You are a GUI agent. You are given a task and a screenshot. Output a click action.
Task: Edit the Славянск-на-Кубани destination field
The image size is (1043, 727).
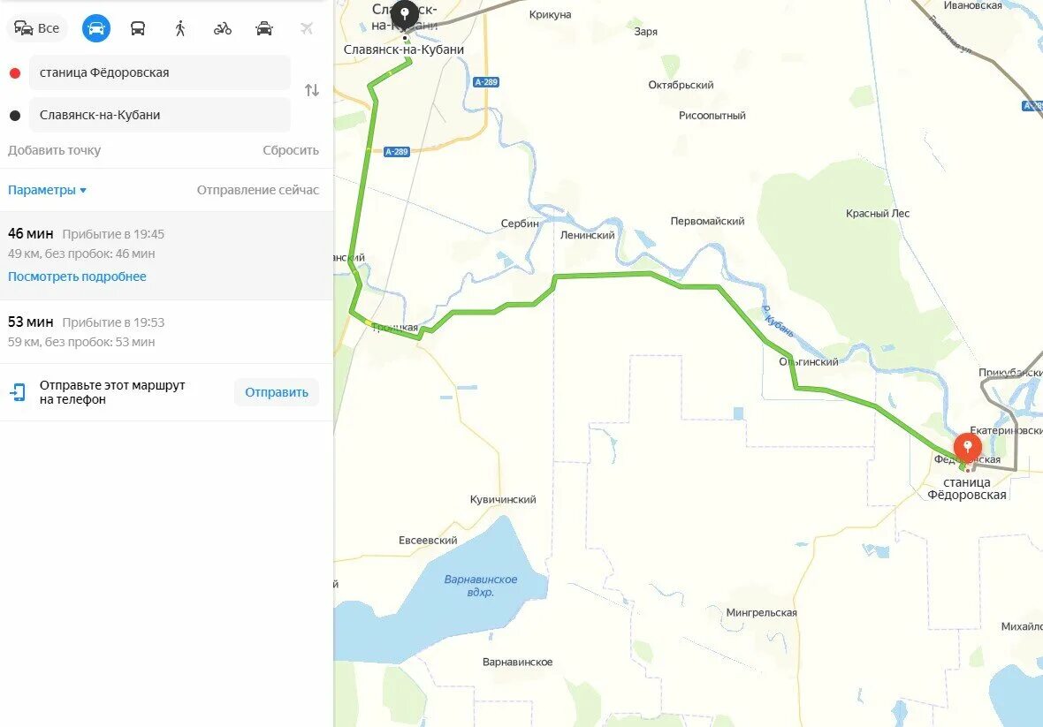[160, 115]
